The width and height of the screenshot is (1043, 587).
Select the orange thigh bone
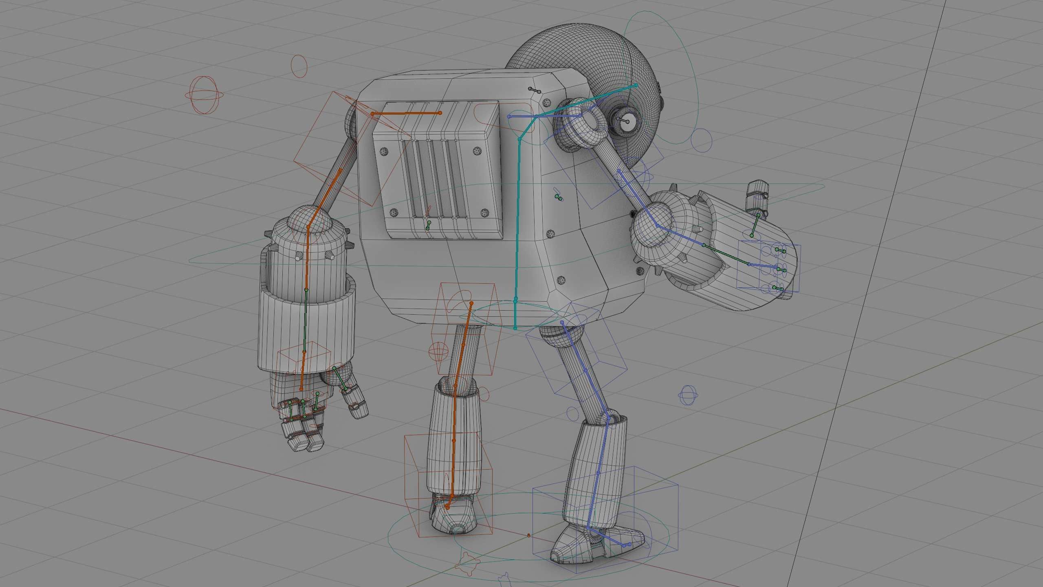pyautogui.click(x=463, y=344)
